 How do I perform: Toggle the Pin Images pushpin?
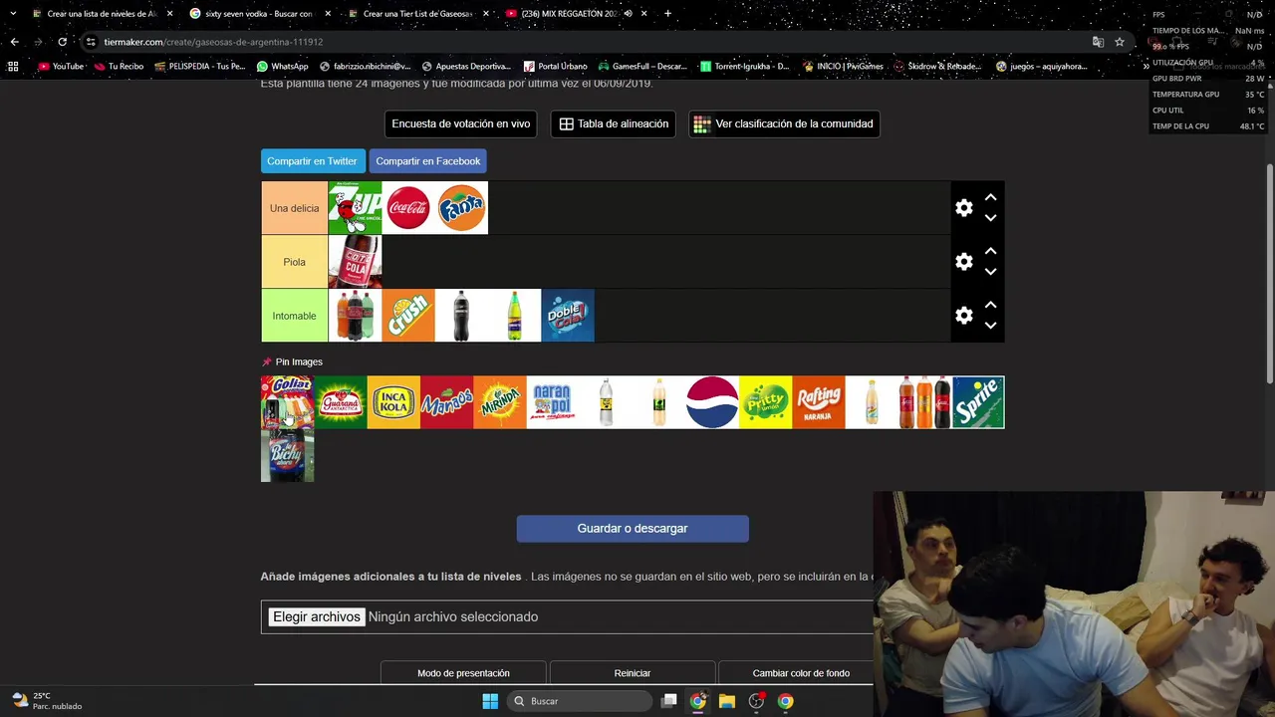[x=266, y=361]
